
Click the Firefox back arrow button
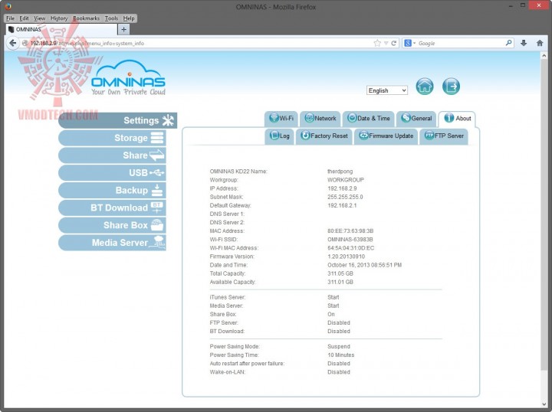pyautogui.click(x=13, y=43)
